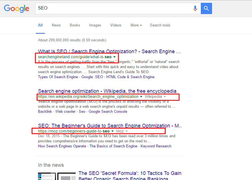Image resolution: width=252 pixels, height=180 pixels.
Task: Open the Seo sitelink under the Wikipedia result
Action: [x=82, y=112]
